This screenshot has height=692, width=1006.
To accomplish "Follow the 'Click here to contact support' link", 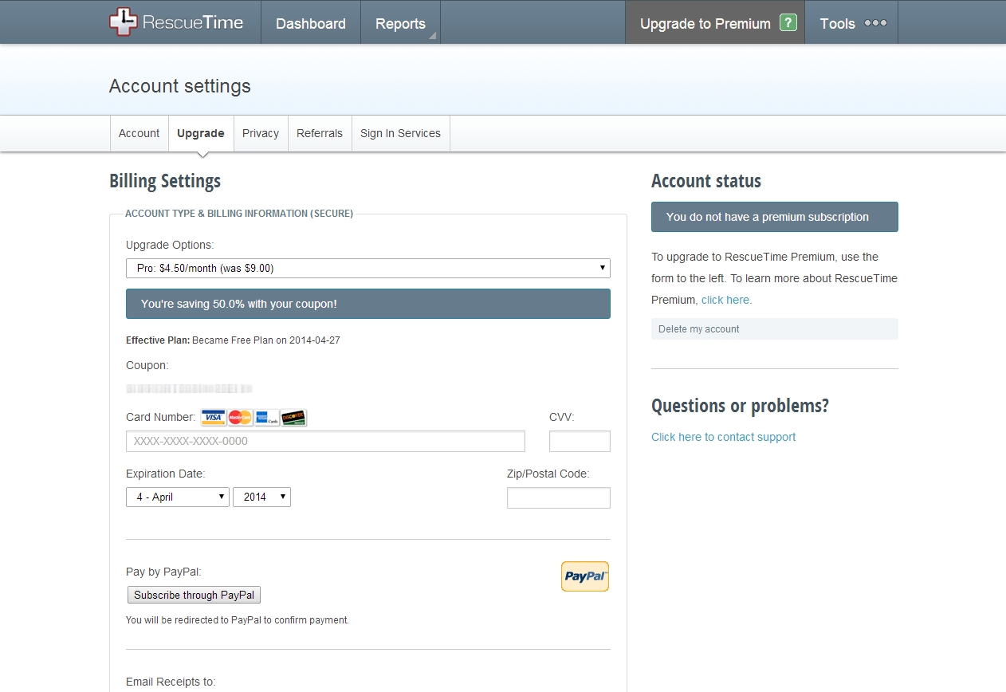I will point(723,437).
